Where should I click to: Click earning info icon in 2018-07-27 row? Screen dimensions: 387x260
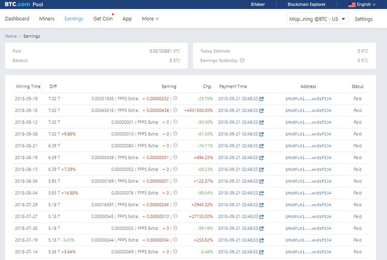pos(175,216)
